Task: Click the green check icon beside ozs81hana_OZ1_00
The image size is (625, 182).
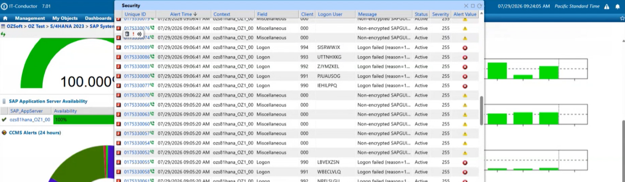Action: 4,119
